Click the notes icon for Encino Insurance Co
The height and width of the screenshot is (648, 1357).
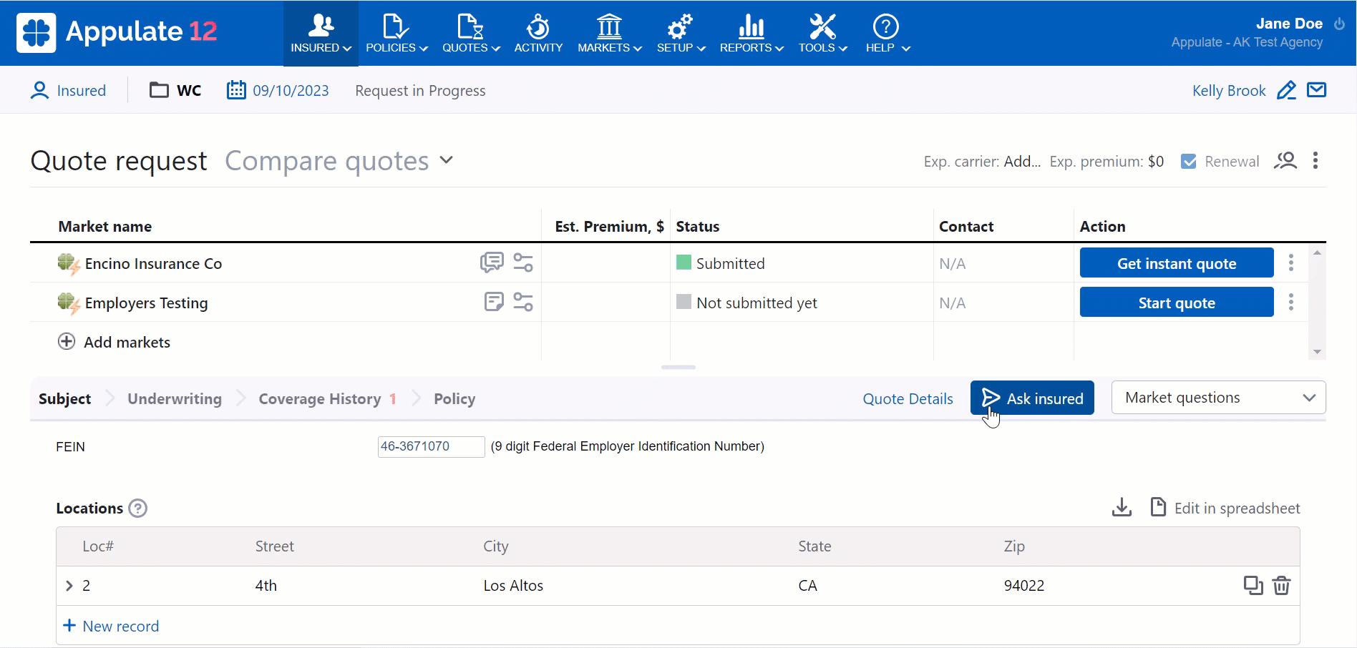click(491, 262)
